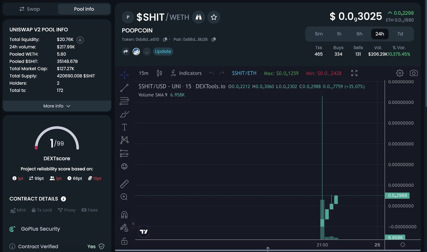Screen dimensions: 427x252
Task: Open the Pool info tab
Action: [84, 9]
